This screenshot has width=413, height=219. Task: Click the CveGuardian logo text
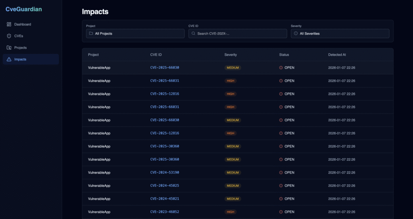tap(24, 9)
